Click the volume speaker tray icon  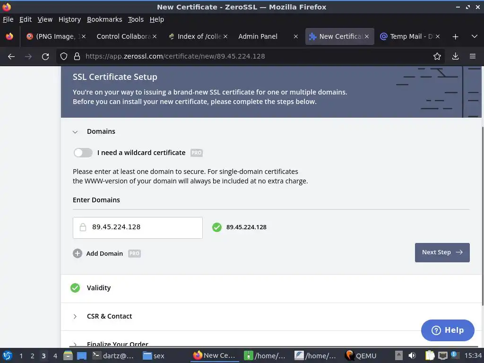pyautogui.click(x=412, y=356)
